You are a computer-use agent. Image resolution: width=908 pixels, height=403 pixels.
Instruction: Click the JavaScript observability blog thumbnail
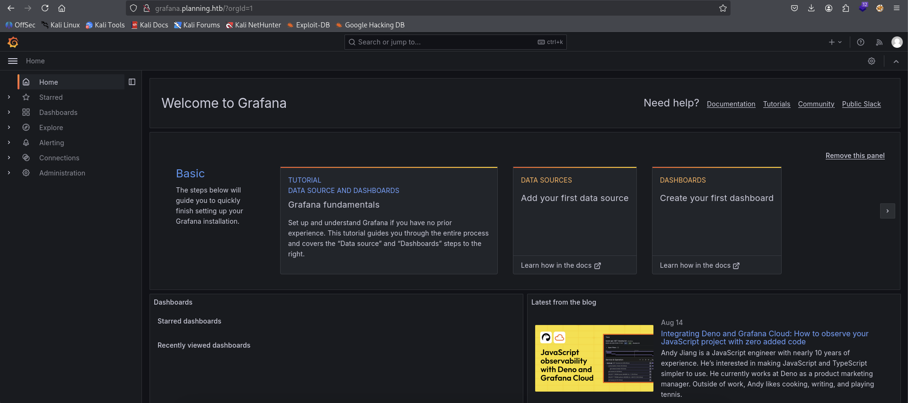pyautogui.click(x=594, y=358)
